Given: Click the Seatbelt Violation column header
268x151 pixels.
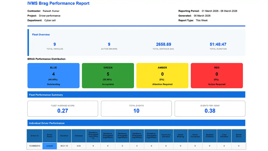Looking at the screenshot, I should point(210,136).
